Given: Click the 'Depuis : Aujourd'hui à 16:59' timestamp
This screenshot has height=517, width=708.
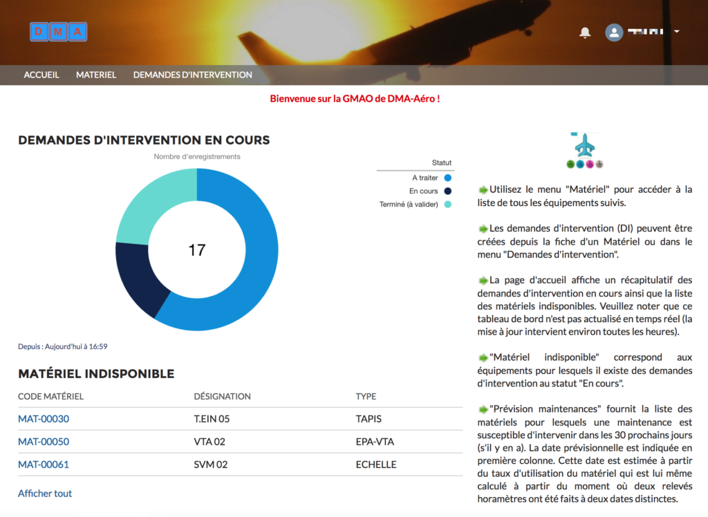Looking at the screenshot, I should coord(63,347).
